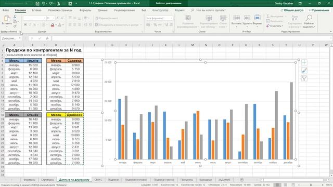The image size is (333, 187).
Task: Switch to the Данные ribbon tab
Action: [x=103, y=10]
